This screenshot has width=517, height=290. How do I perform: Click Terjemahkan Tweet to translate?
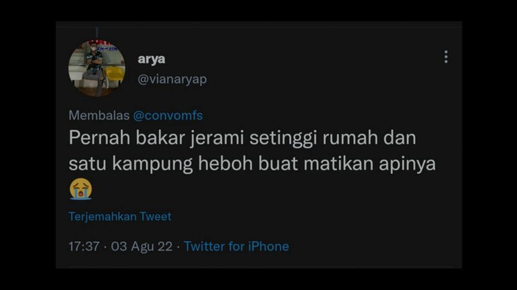(120, 217)
